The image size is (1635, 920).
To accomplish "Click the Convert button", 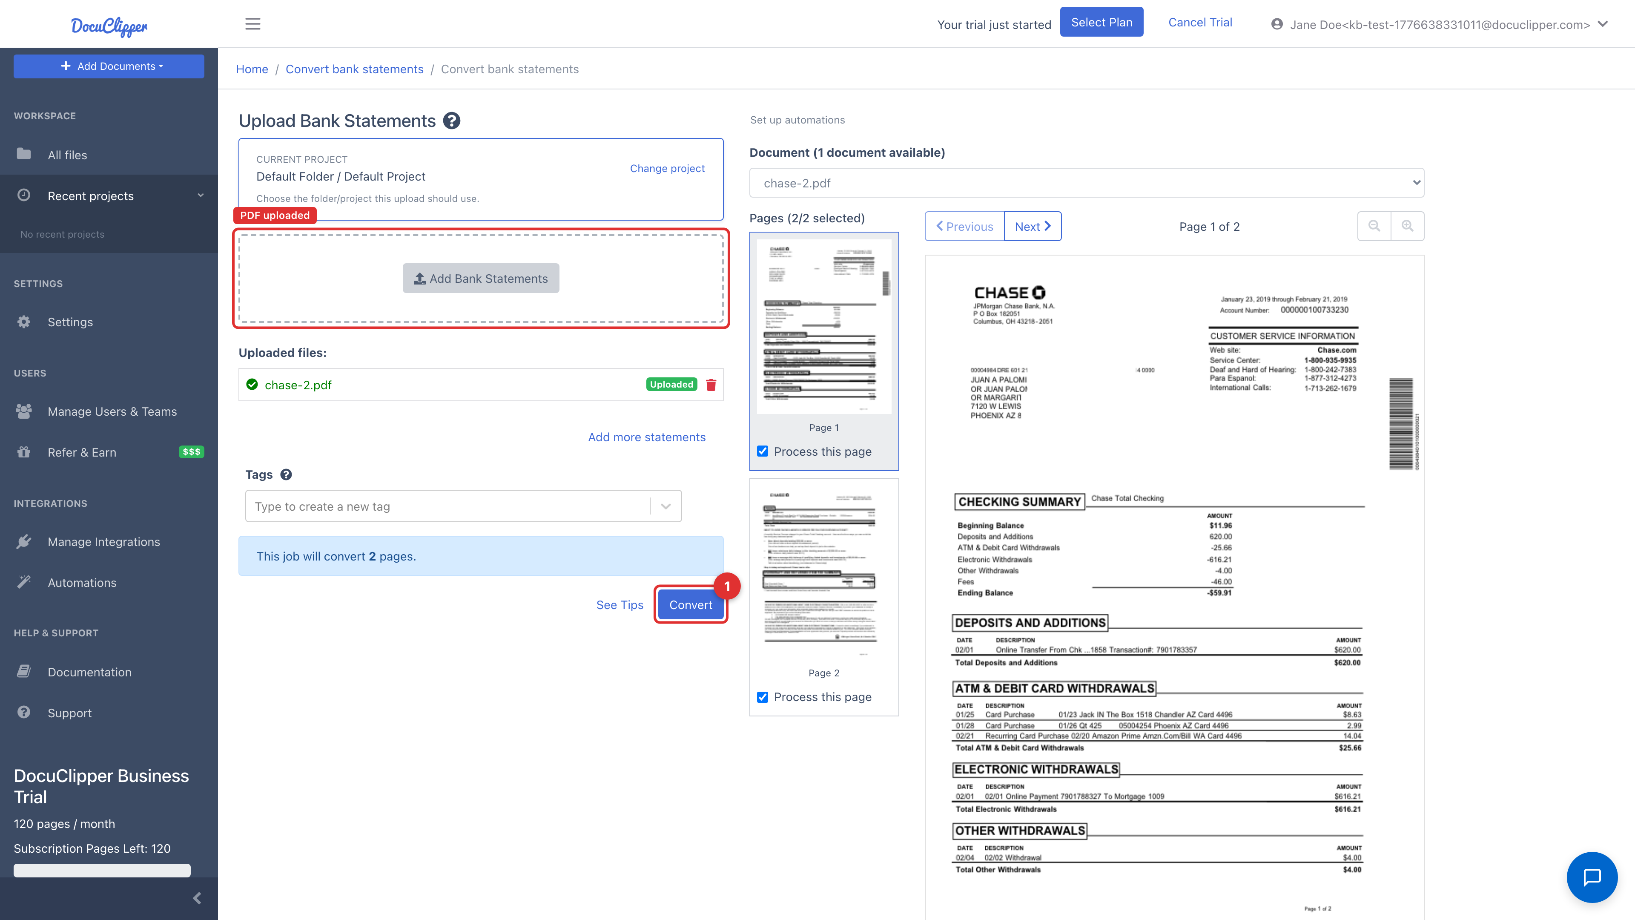I will (x=691, y=605).
